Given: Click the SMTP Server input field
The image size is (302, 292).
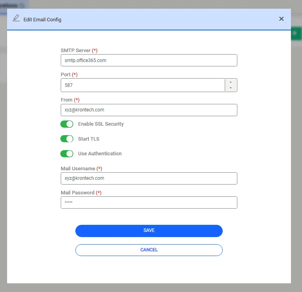Looking at the screenshot, I should (x=149, y=60).
